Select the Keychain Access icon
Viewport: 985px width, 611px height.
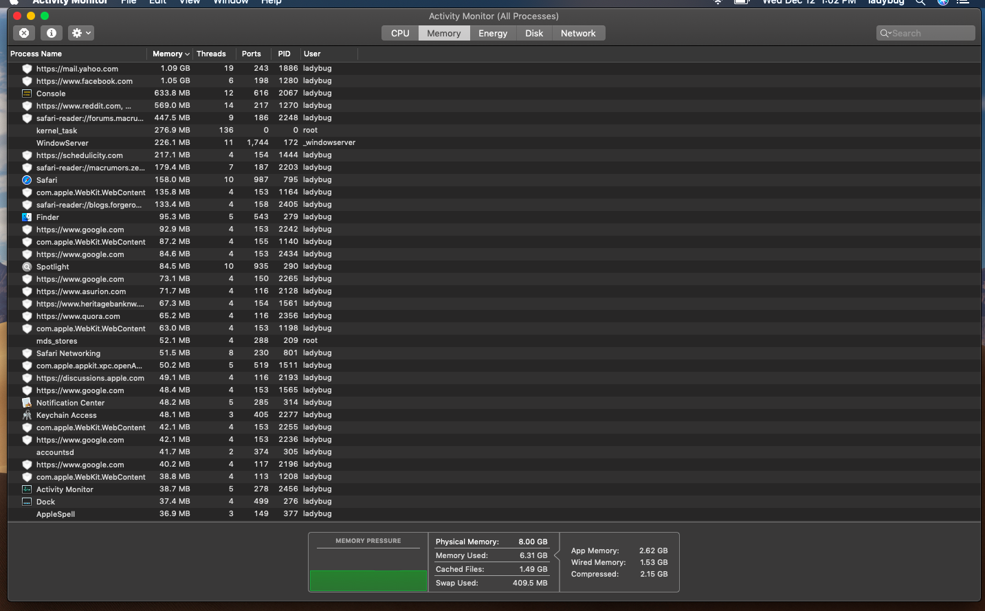(x=27, y=415)
